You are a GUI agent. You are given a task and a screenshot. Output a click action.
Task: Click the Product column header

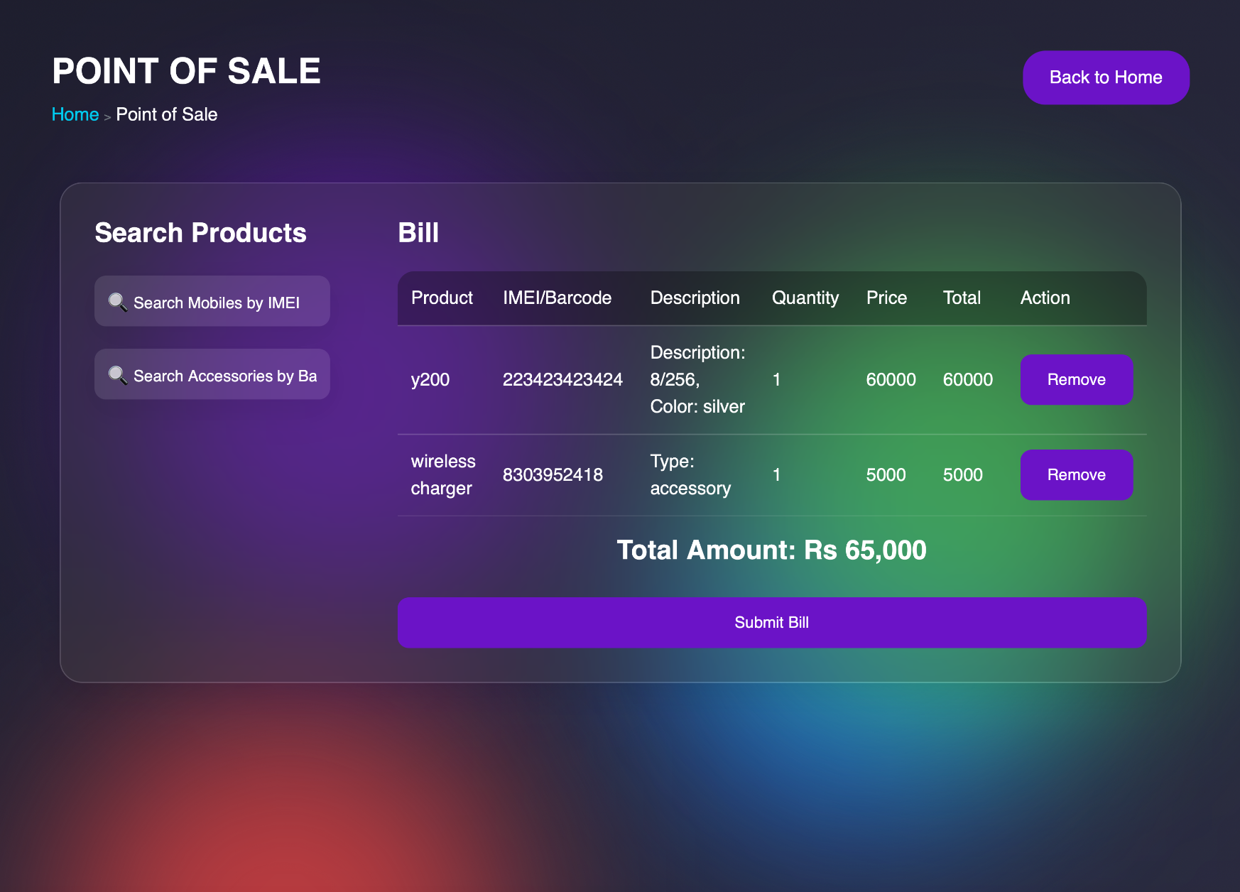(x=442, y=298)
